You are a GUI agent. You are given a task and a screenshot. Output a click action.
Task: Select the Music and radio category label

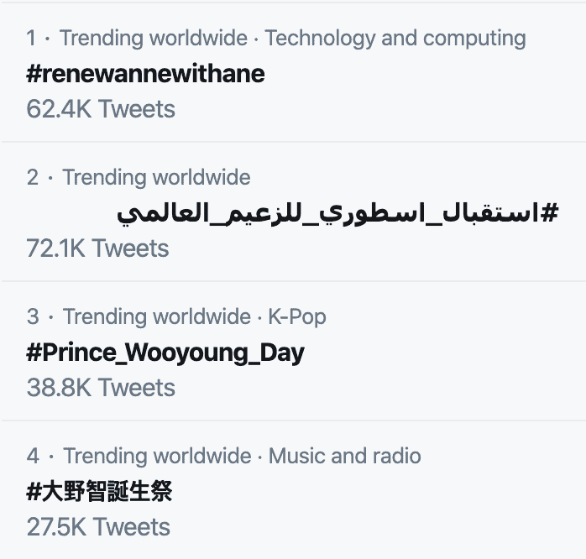point(345,457)
